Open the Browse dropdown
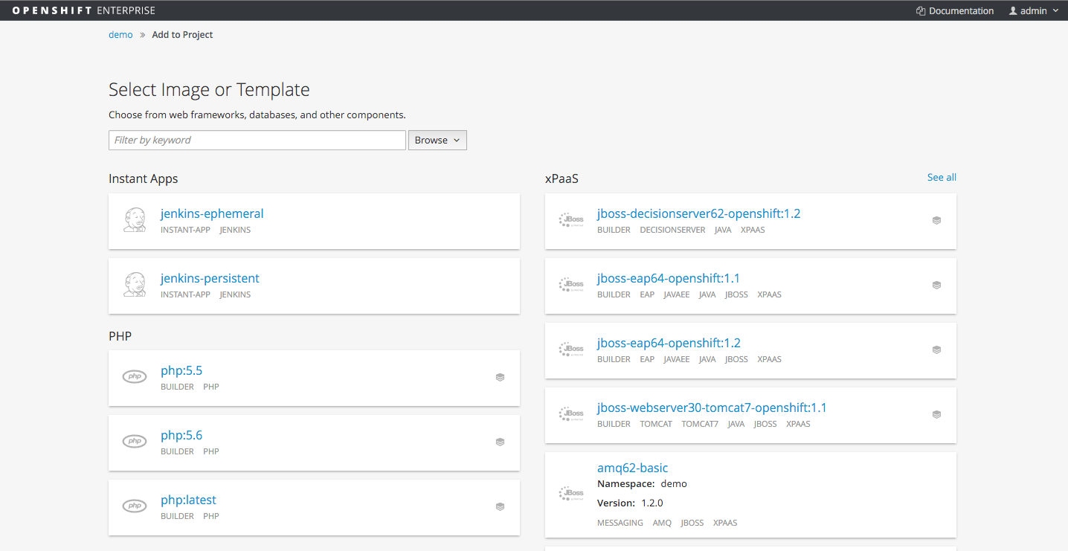The width and height of the screenshot is (1068, 551). (x=437, y=140)
